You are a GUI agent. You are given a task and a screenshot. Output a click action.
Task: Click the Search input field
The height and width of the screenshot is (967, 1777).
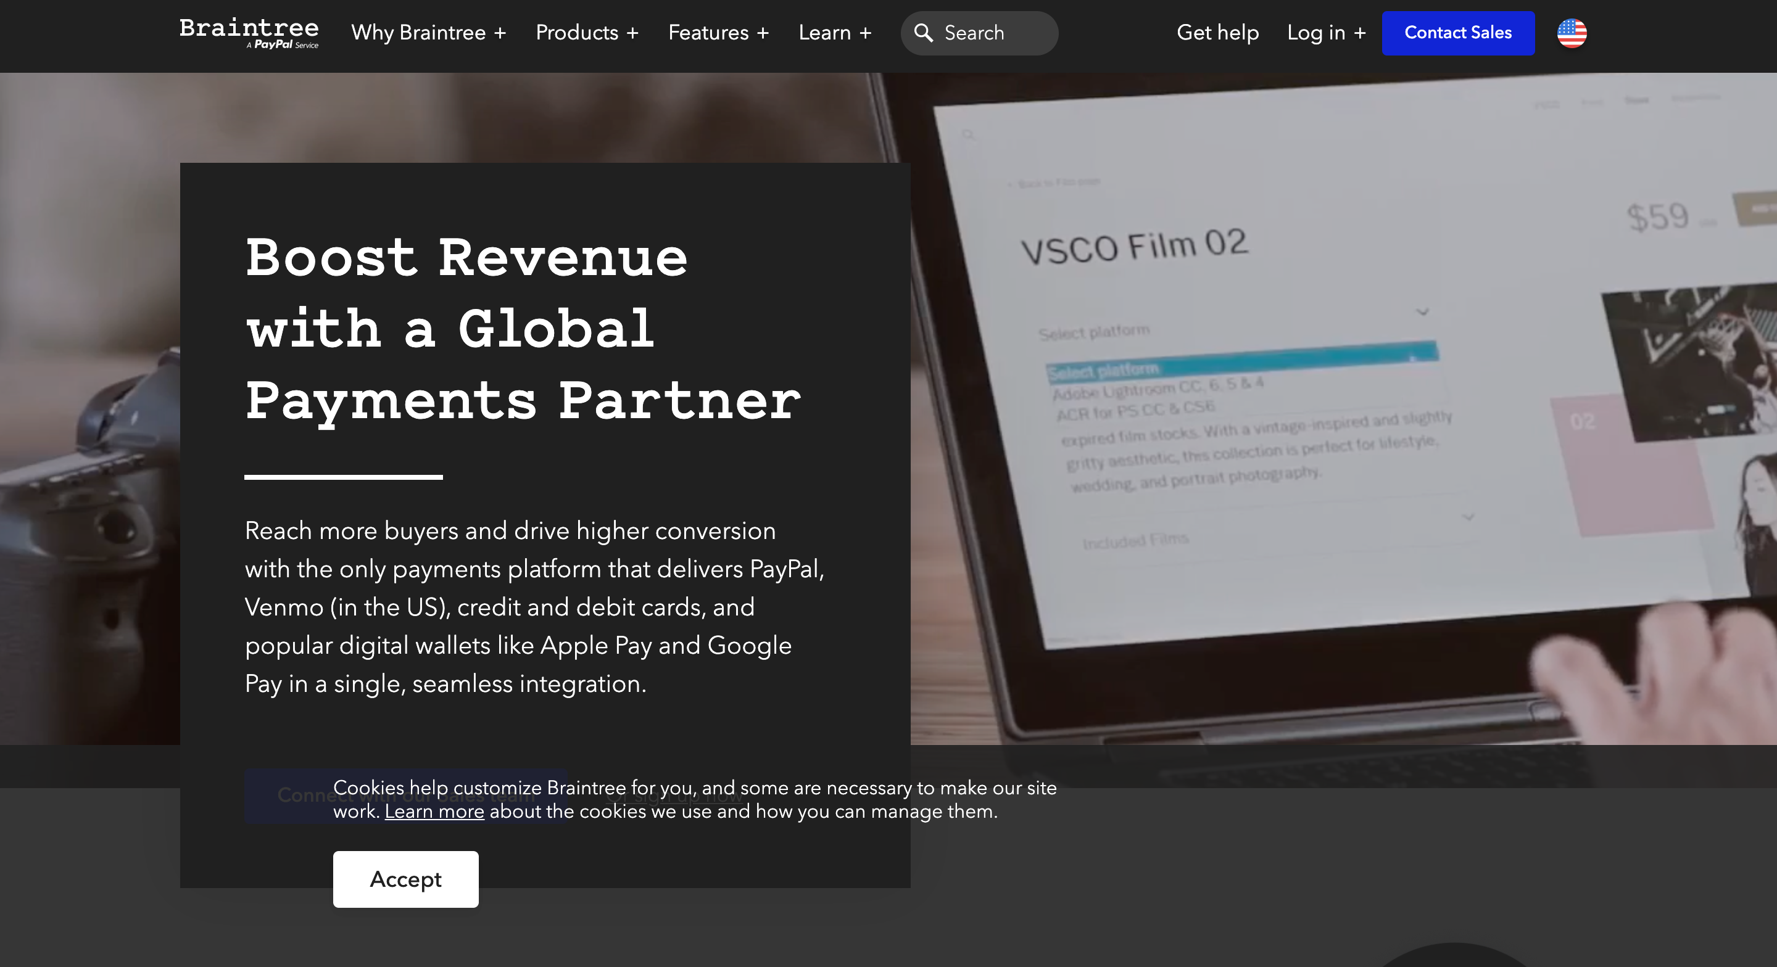coord(980,33)
